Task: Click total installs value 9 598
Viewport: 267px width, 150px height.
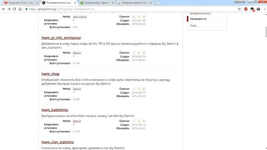Action: tap(76, 99)
